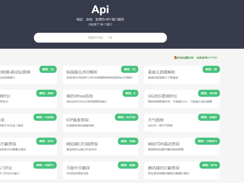244x183 pixels.
Task: Click the 调用: 5866 badge
Action: [x=128, y=165]
